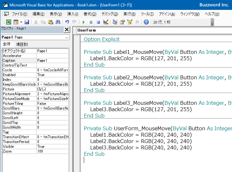Screen dimensions: 232x172
Task: Click the blue Help question mark icon
Action: point(146,22)
